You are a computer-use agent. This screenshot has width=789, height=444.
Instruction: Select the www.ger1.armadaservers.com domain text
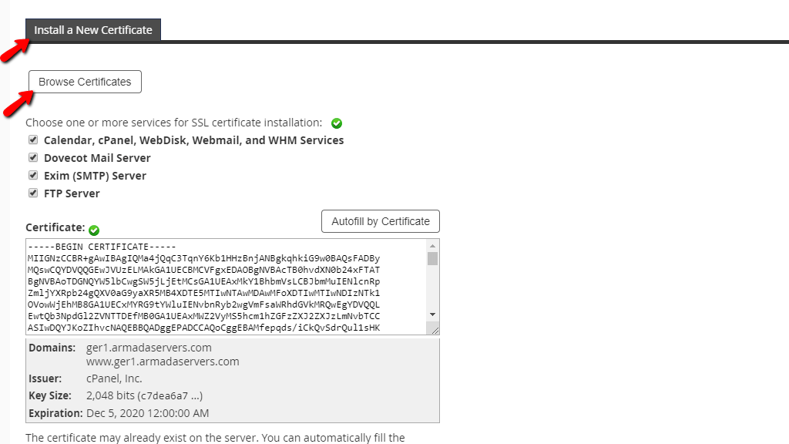163,362
